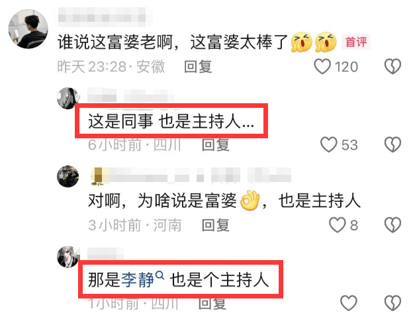The height and width of the screenshot is (319, 415).
Task: Dislike the 3小时前 河南 comment
Action: click(392, 225)
